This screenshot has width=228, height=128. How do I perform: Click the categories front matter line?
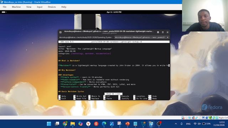click(x=85, y=54)
